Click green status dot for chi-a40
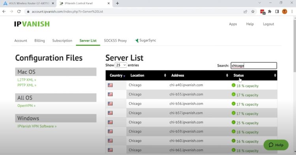Screen dimensions: 296x155 [234, 85]
